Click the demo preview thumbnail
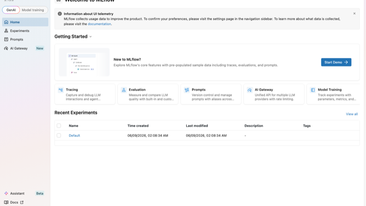 [x=84, y=62]
